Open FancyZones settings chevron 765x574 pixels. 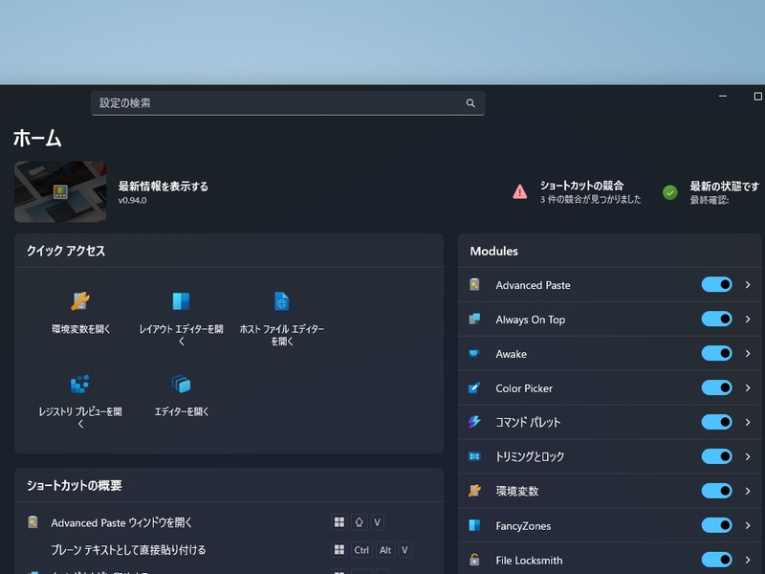(748, 525)
